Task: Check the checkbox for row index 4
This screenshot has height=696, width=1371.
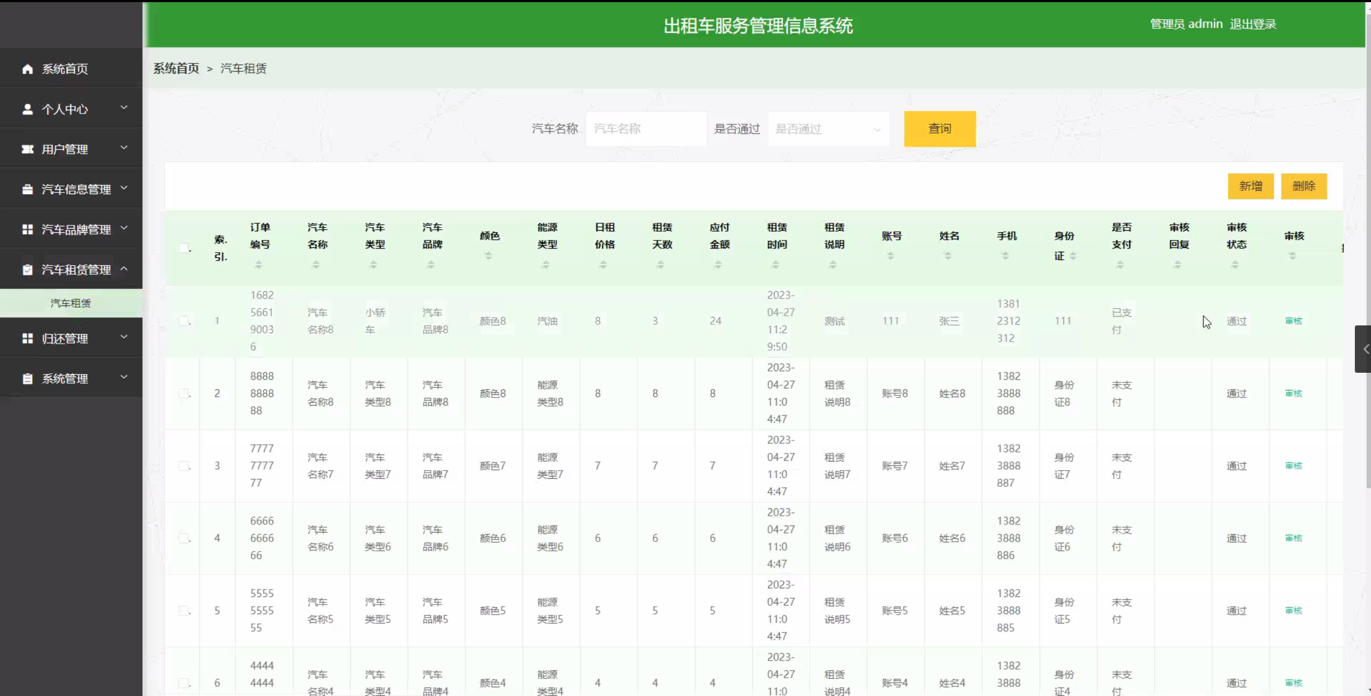Action: (x=184, y=538)
